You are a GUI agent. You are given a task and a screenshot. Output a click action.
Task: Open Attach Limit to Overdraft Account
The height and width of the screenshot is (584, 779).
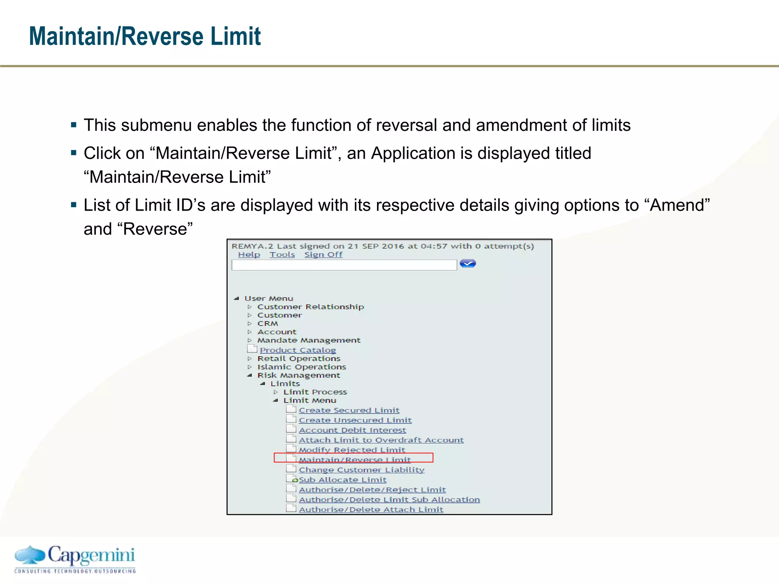pos(381,440)
